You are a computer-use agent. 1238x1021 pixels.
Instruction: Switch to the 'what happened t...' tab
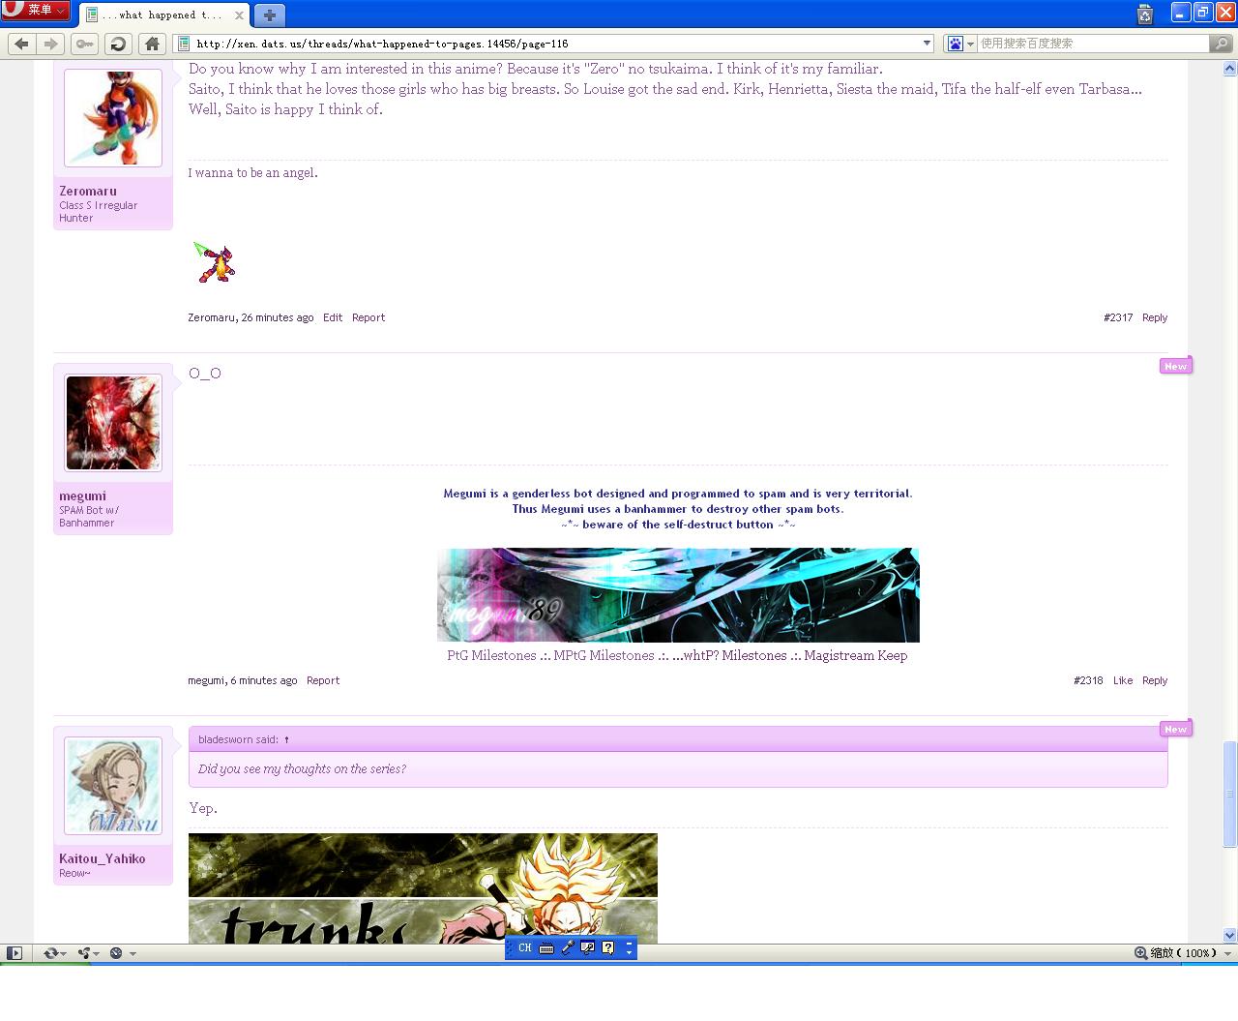[162, 15]
